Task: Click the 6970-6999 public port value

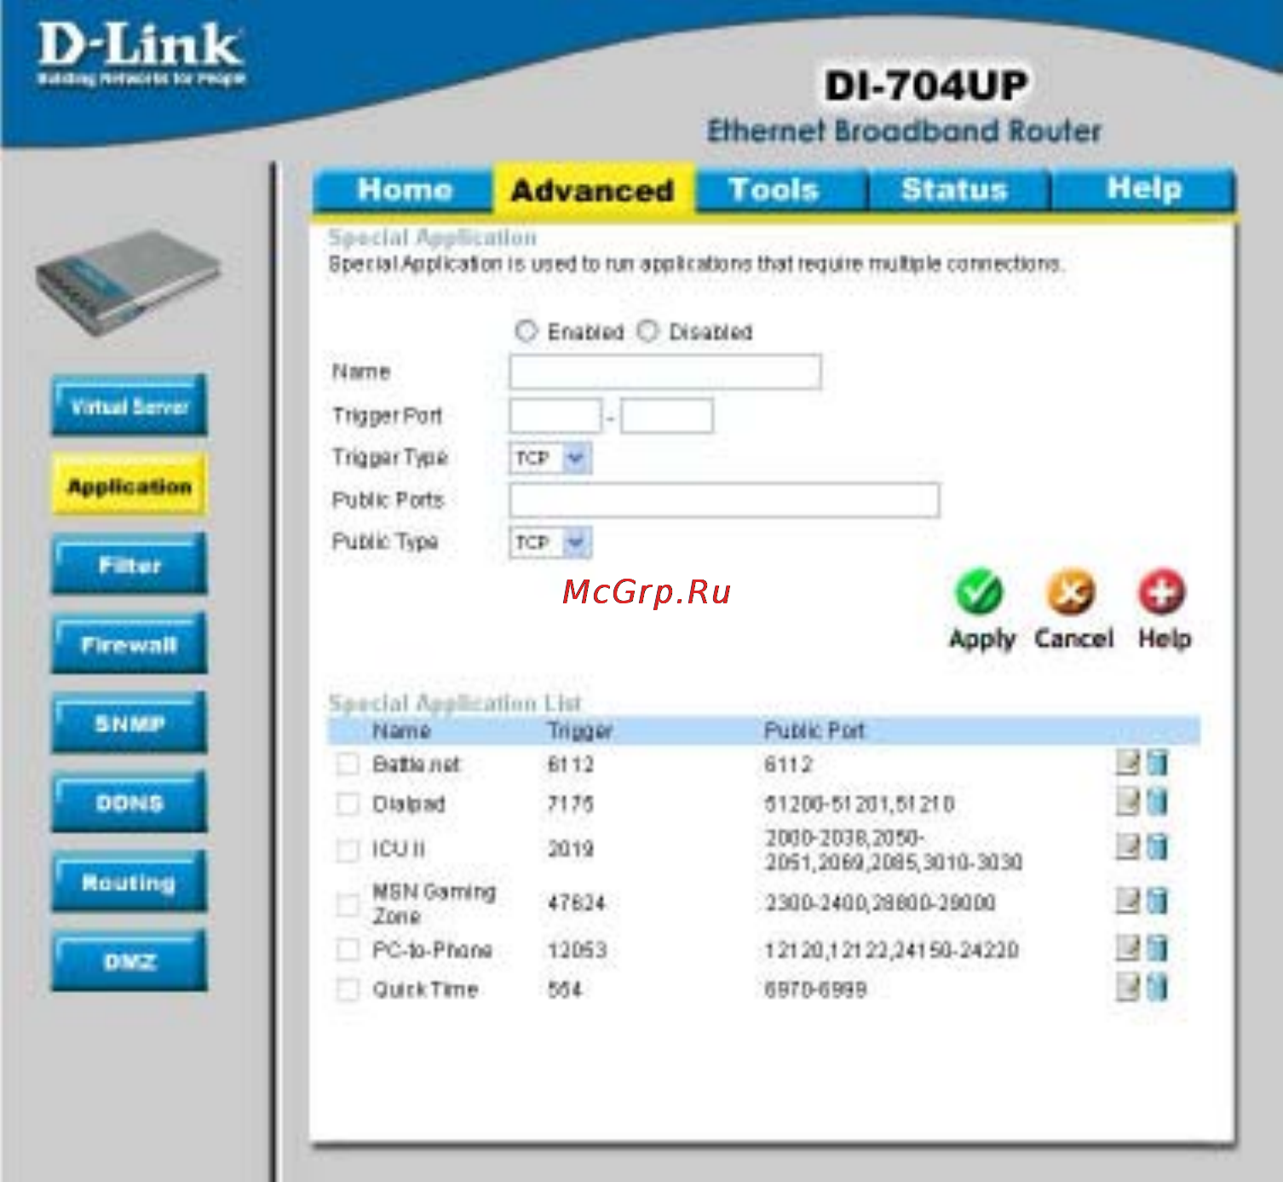Action: coord(815,990)
